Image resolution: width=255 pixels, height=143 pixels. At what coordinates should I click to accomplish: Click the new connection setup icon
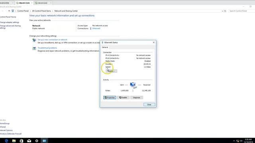point(34,40)
